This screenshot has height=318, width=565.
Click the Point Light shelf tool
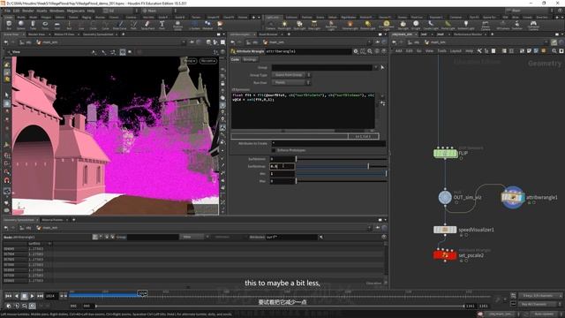click(x=284, y=25)
